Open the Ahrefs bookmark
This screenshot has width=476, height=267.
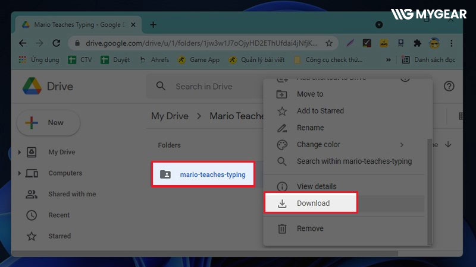click(x=155, y=60)
